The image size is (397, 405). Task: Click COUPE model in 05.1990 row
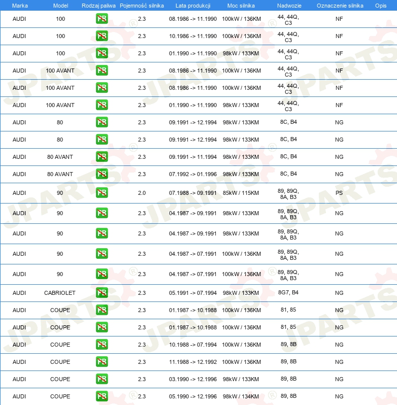[60, 396]
